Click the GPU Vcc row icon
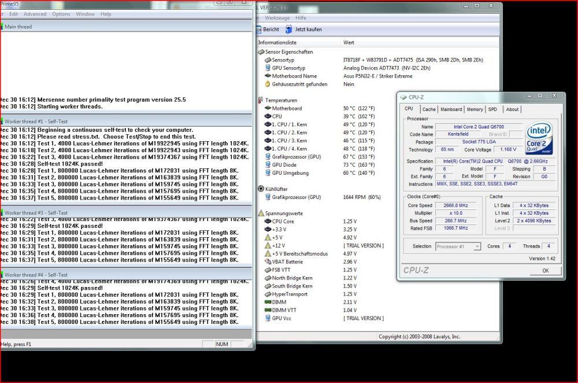This screenshot has height=383, width=578. pyautogui.click(x=268, y=318)
